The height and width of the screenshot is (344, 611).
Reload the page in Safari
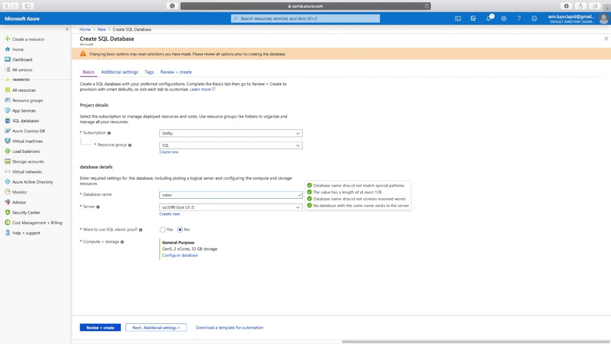click(427, 6)
